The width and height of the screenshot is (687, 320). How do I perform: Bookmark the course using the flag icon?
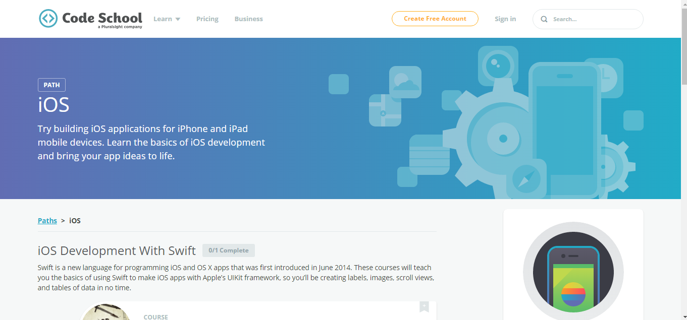[424, 307]
